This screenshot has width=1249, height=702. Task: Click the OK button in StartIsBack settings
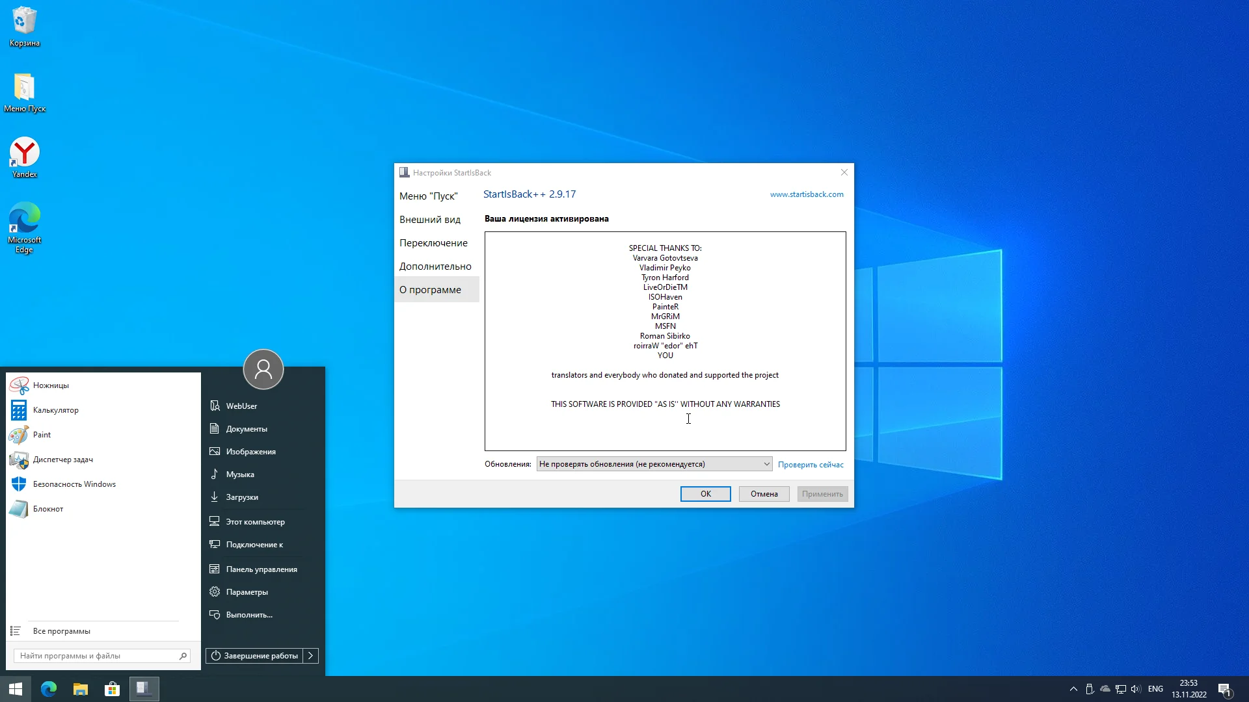[705, 494]
